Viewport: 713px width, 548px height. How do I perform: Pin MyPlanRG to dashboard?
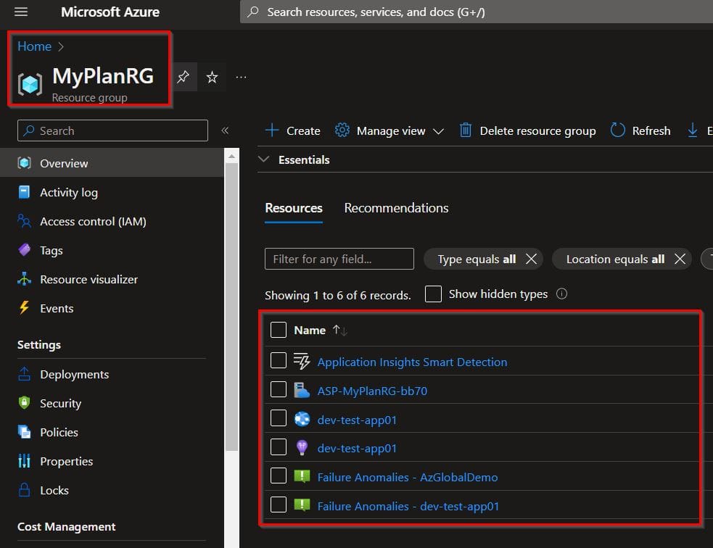click(184, 77)
